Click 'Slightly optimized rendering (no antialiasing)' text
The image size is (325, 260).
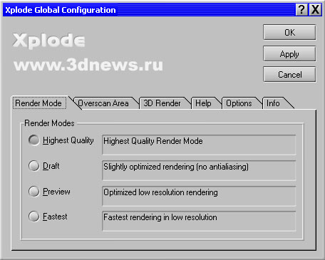(176, 167)
